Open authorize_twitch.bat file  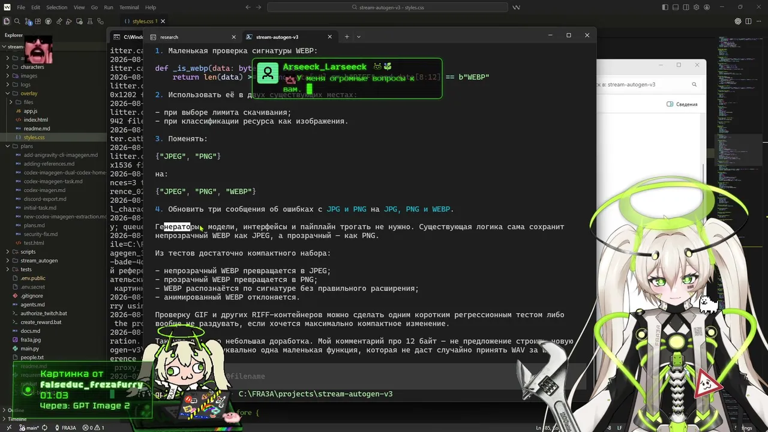point(43,313)
